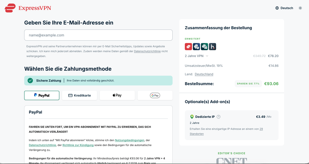309x164 pixels.
Task: Click the €93.06 order total
Action: point(271,84)
